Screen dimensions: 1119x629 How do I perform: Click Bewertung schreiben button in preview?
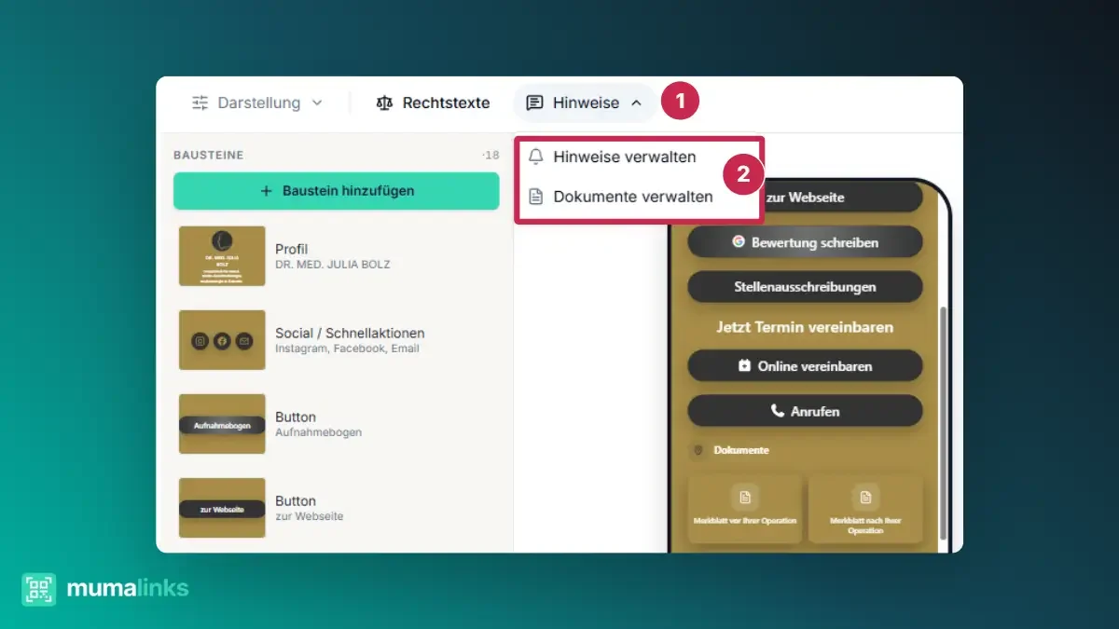point(805,242)
